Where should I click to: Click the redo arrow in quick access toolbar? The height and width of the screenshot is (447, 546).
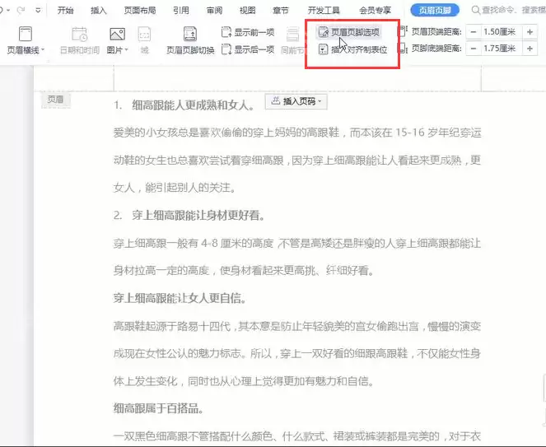(x=21, y=10)
